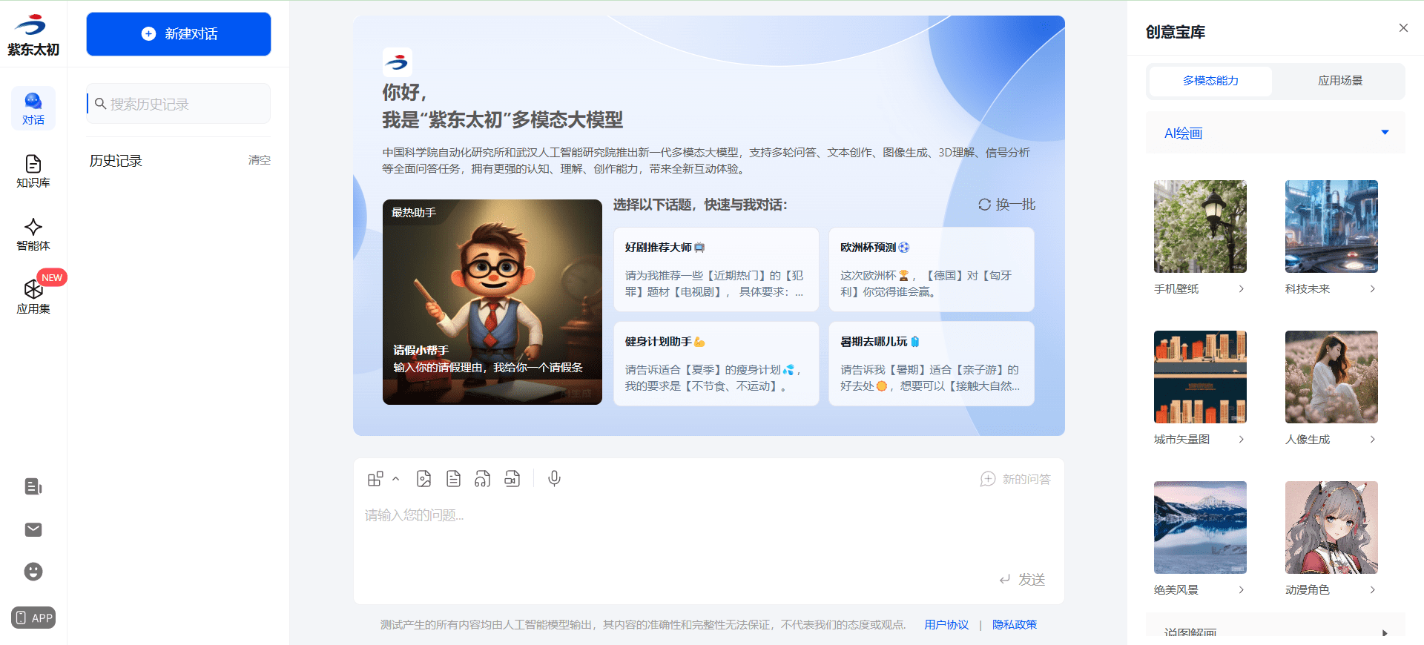The width and height of the screenshot is (1424, 645).
Task: Open the 用户协议 link
Action: click(x=946, y=625)
